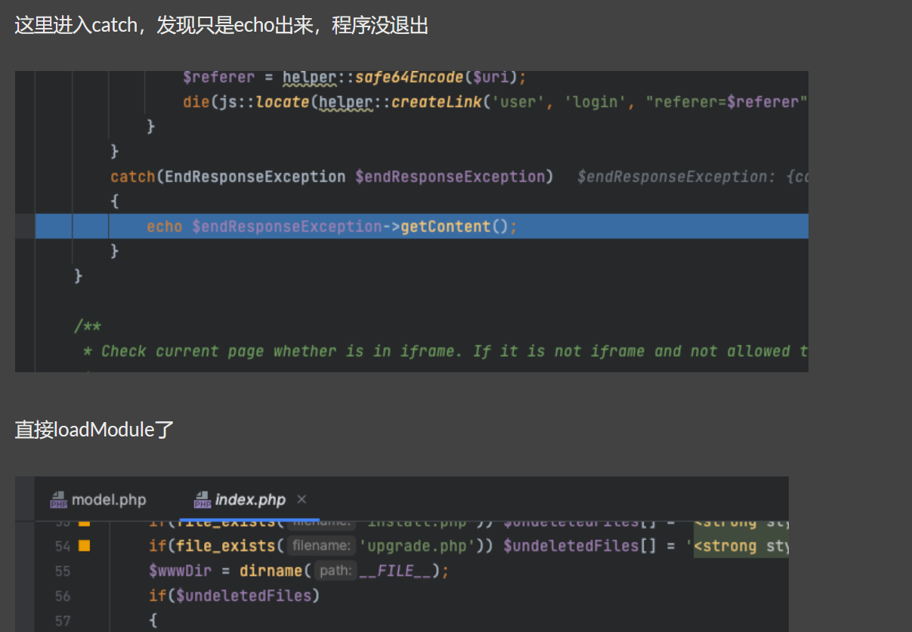Click the green-highlighted '<strong' string on line 54
Viewport: 912px width, 632px height.
pyautogui.click(x=740, y=545)
